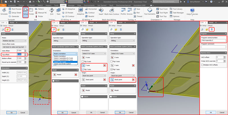Switch view to Tool Front

(x=162, y=9)
